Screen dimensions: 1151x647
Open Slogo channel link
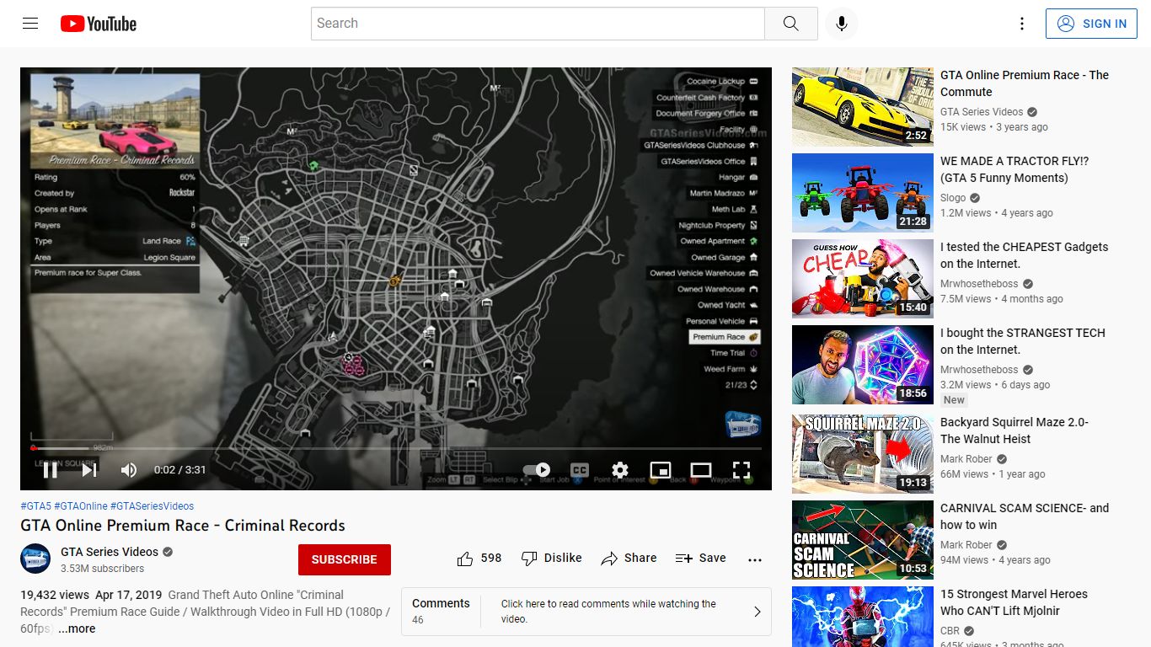[953, 198]
